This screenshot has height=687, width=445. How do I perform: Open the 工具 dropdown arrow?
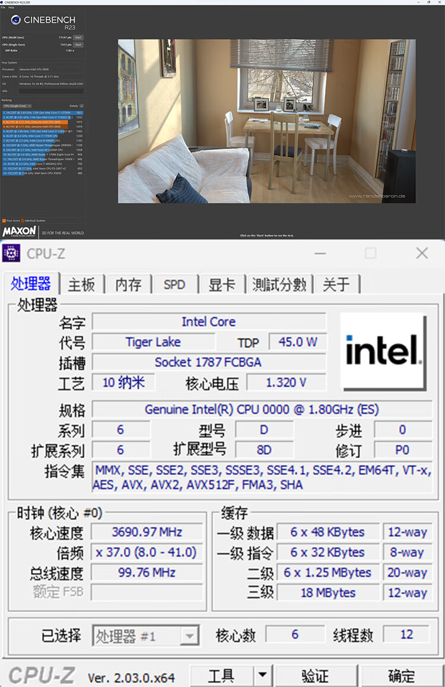coord(262,675)
